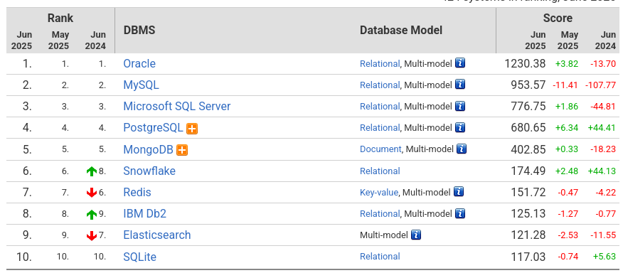This screenshot has width=623, height=273.
Task: Click orange plus icon beside PostgreSQL
Action: 192,129
